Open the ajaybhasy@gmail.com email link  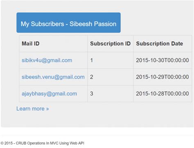click(49, 94)
